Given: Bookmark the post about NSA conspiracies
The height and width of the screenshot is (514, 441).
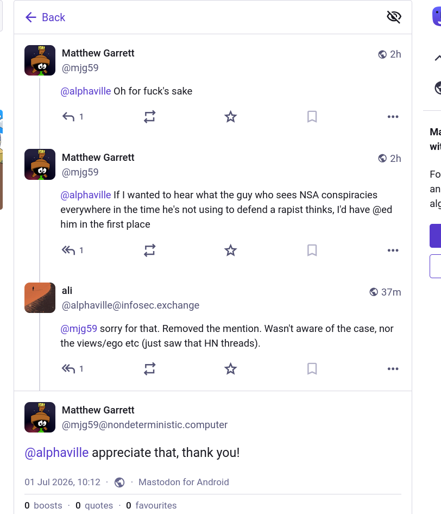Looking at the screenshot, I should [x=312, y=250].
